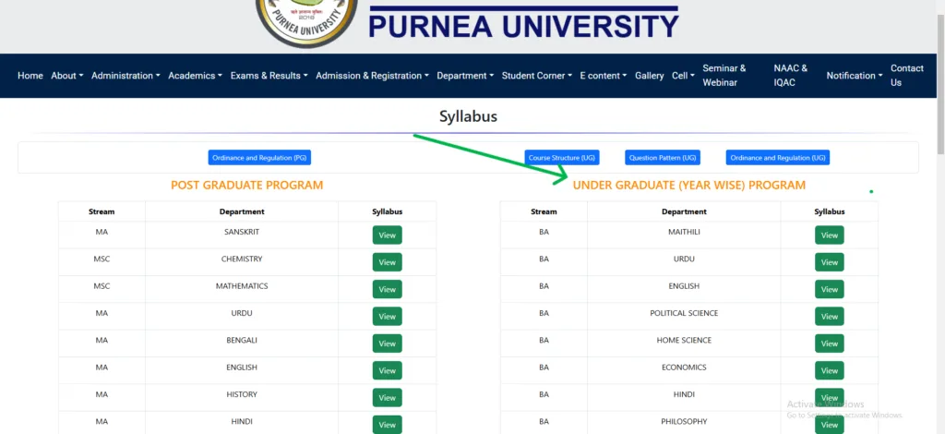Viewport: 945px width, 434px height.
Task: Open Seminar & Webinar page
Action: (x=724, y=76)
